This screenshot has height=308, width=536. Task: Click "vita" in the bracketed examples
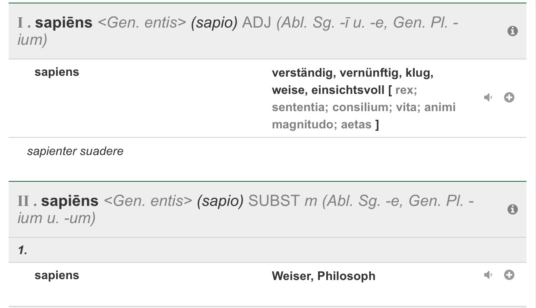coord(404,107)
